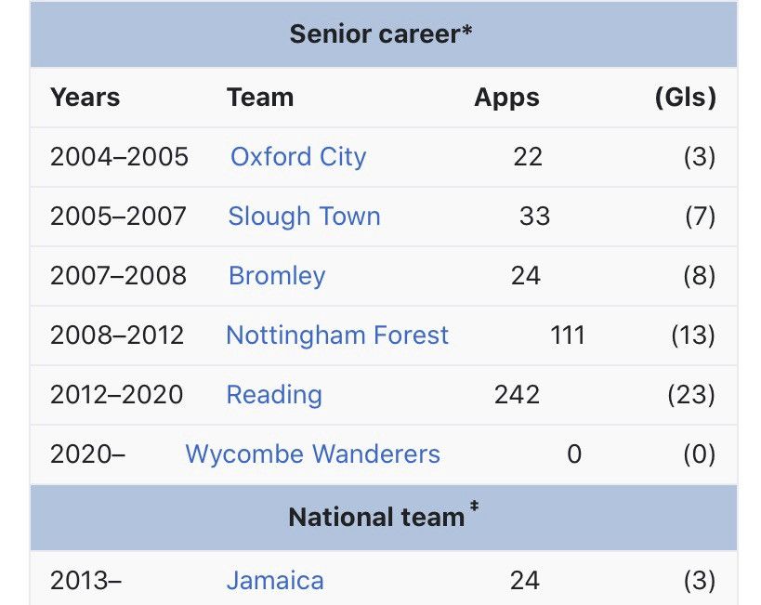Image resolution: width=761 pixels, height=605 pixels.
Task: Visit the Reading club link
Action: tap(274, 395)
